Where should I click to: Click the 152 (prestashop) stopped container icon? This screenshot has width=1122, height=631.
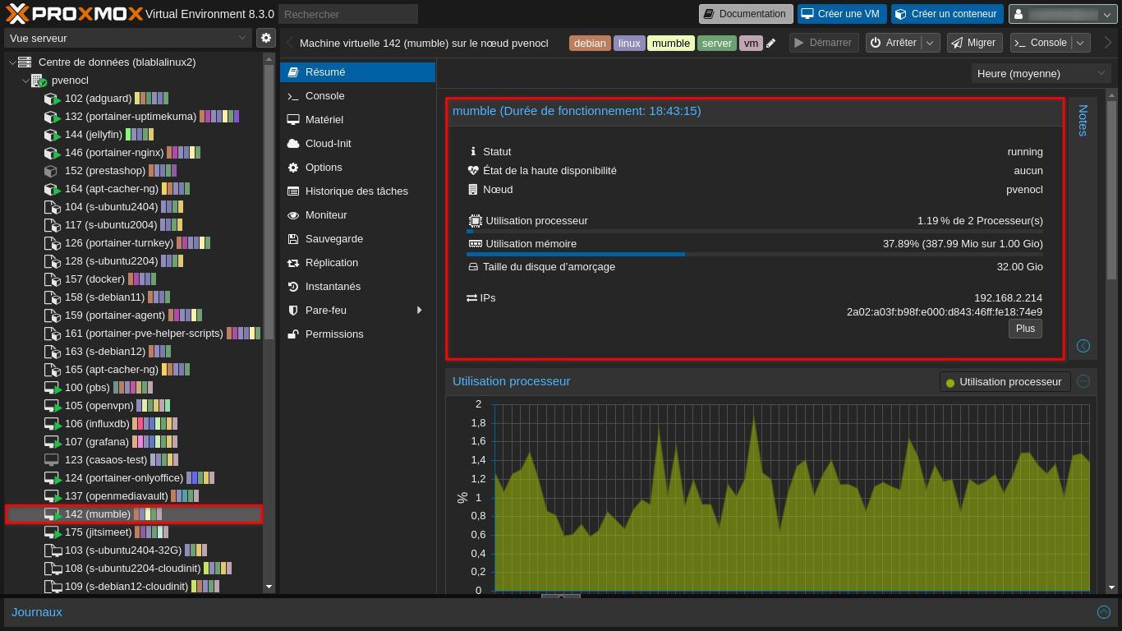51,171
